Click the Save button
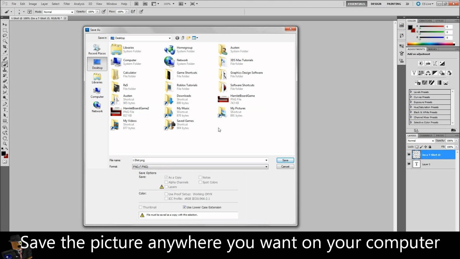Image resolution: width=460 pixels, height=259 pixels. 285,160
